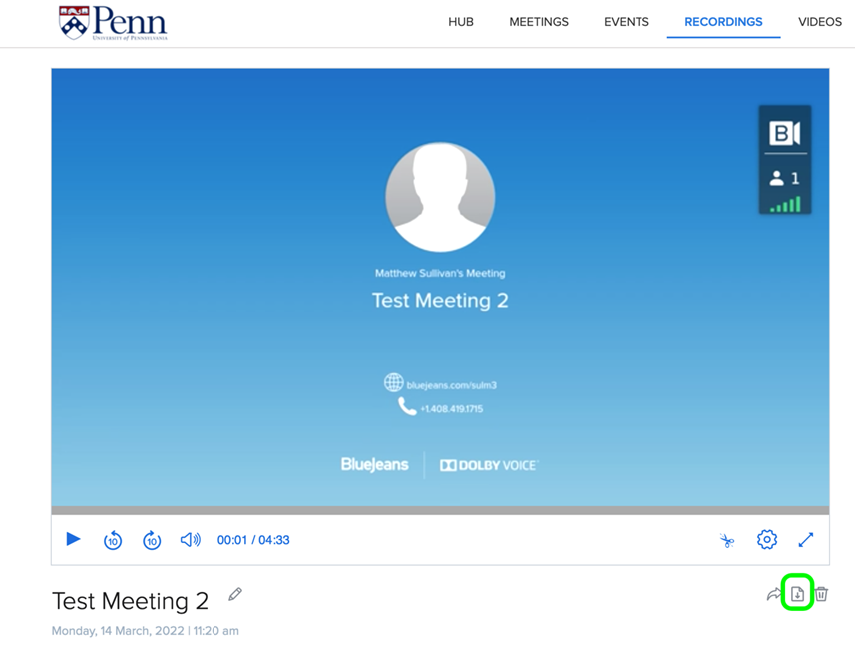Open the HUB tab
The height and width of the screenshot is (651, 855).
click(x=461, y=22)
